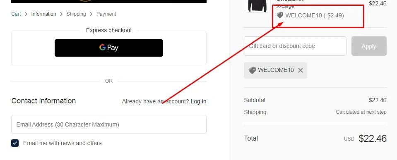Click the chevron after Information breadcrumb
This screenshot has width=397, height=160.
[61, 14]
